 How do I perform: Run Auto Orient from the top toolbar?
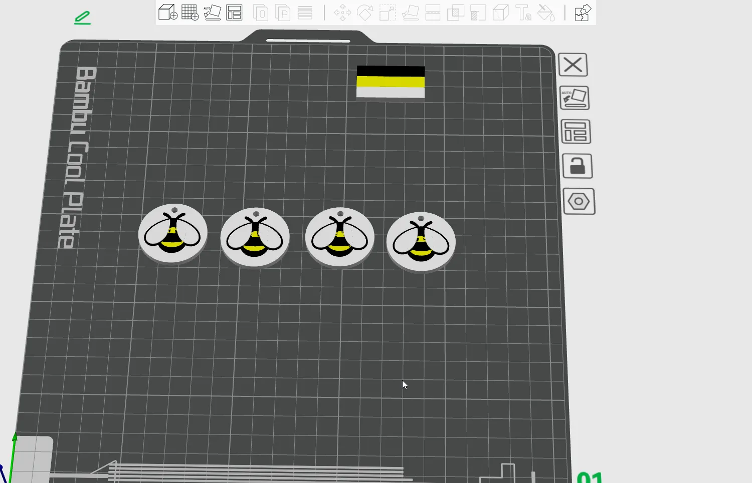coord(212,12)
